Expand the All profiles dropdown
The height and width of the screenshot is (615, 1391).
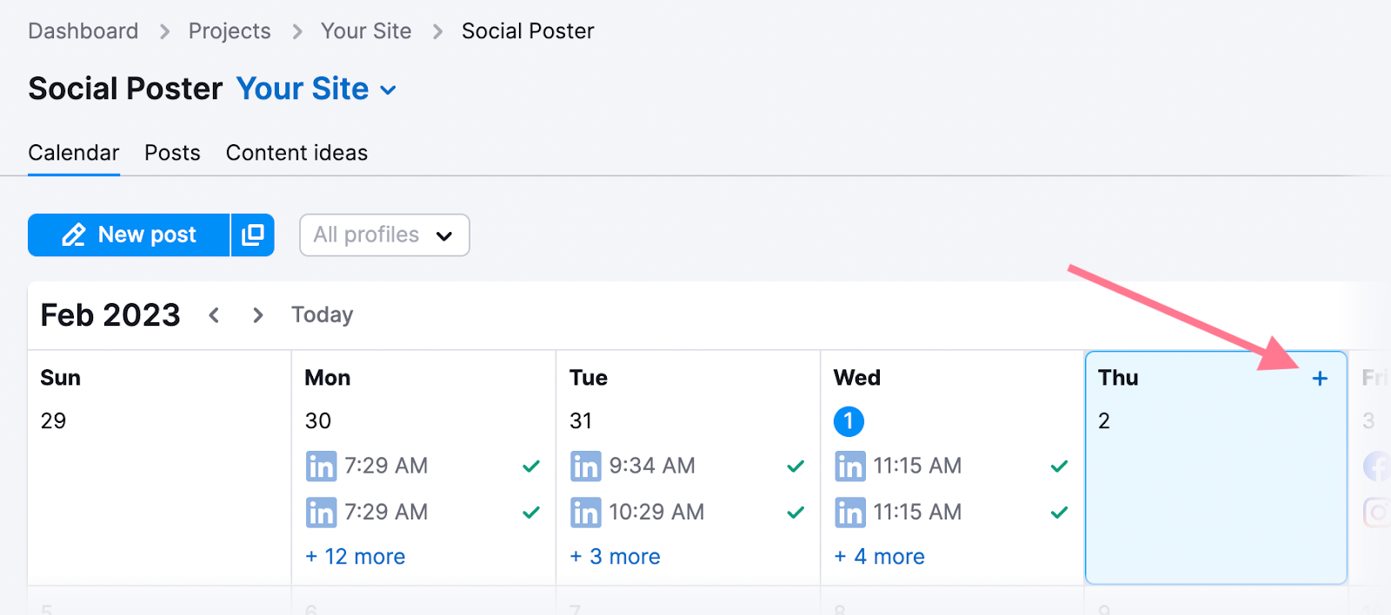384,235
